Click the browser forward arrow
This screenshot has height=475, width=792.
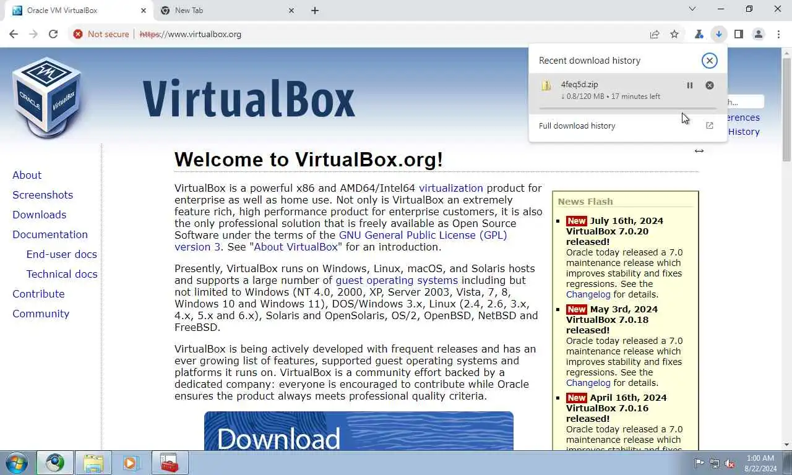33,34
